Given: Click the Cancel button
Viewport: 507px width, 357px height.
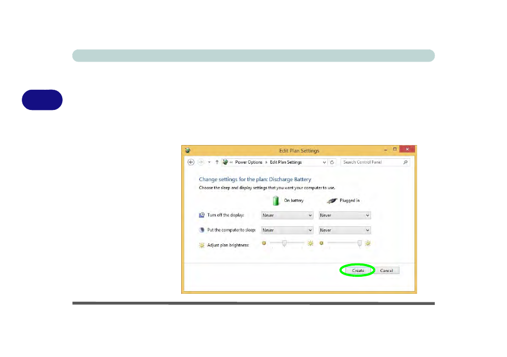Looking at the screenshot, I should 386,270.
